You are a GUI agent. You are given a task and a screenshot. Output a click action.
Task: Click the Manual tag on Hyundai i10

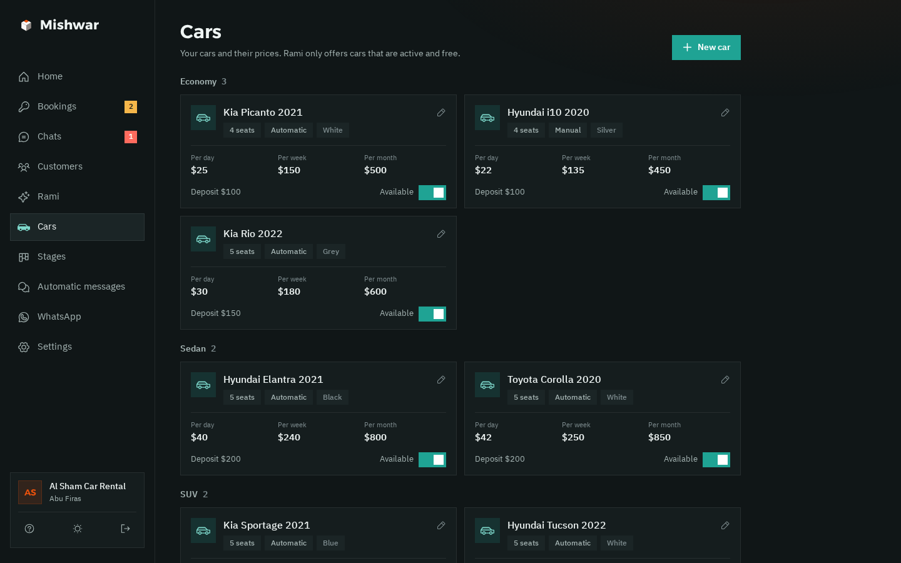pyautogui.click(x=568, y=130)
